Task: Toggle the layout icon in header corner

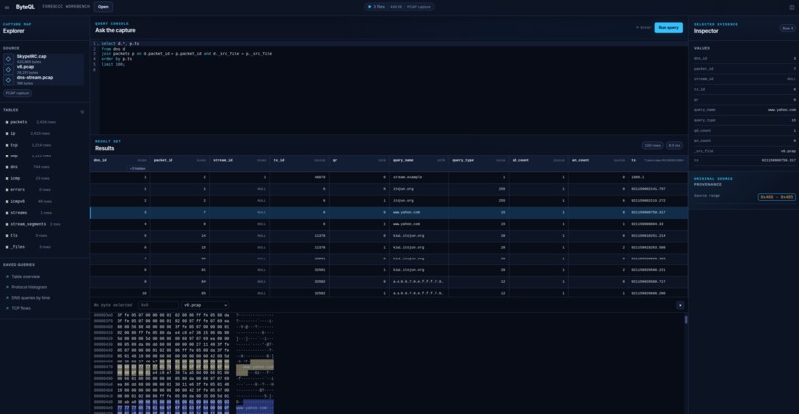Action: pyautogui.click(x=791, y=7)
